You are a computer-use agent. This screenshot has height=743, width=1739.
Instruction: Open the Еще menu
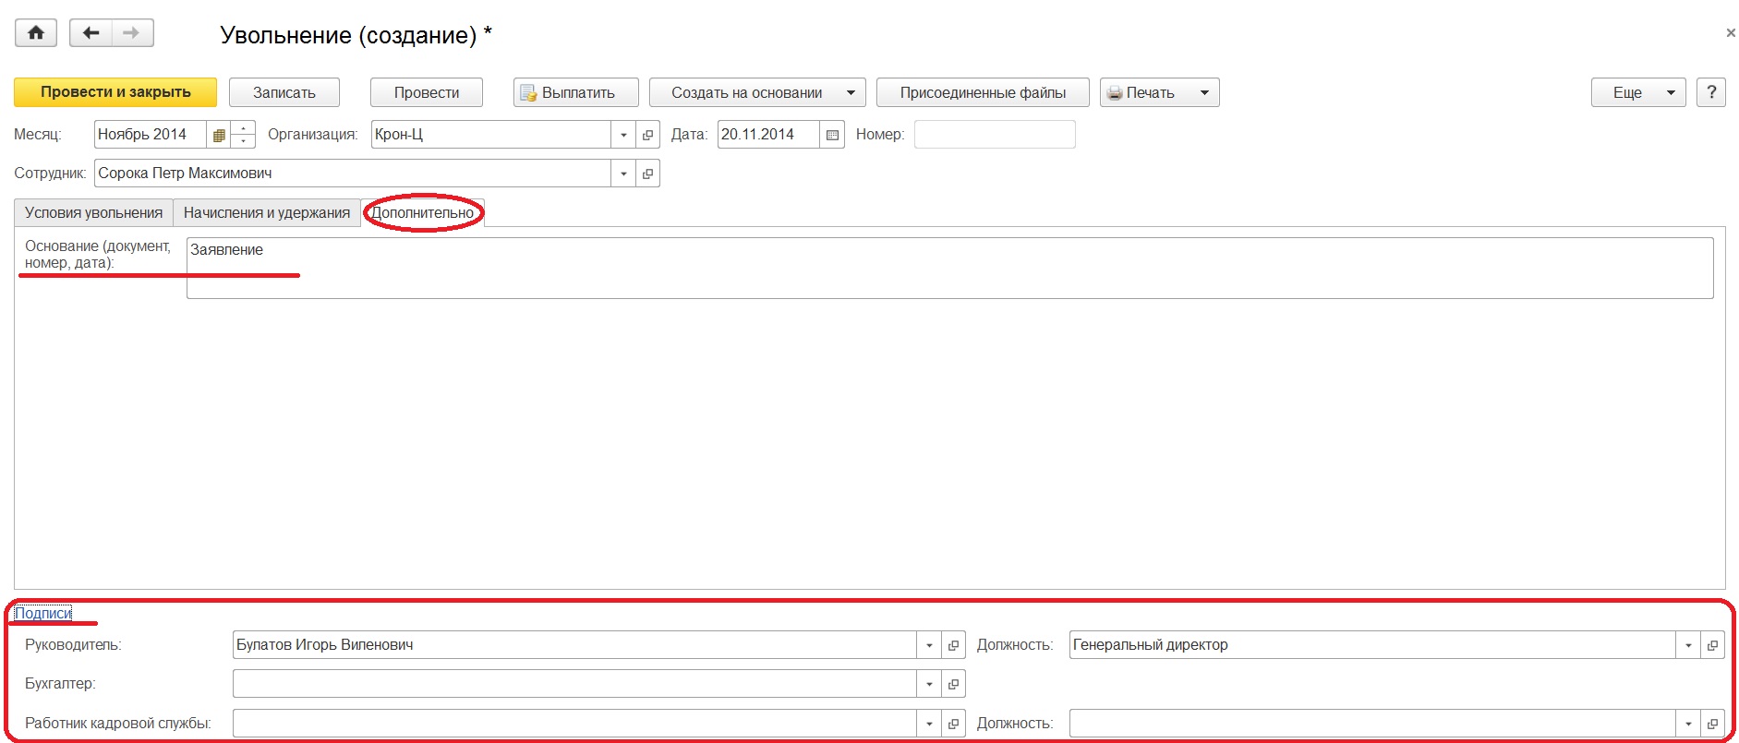tap(1637, 92)
